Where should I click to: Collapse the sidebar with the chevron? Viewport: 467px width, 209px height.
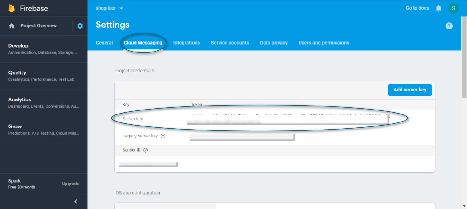(76, 201)
